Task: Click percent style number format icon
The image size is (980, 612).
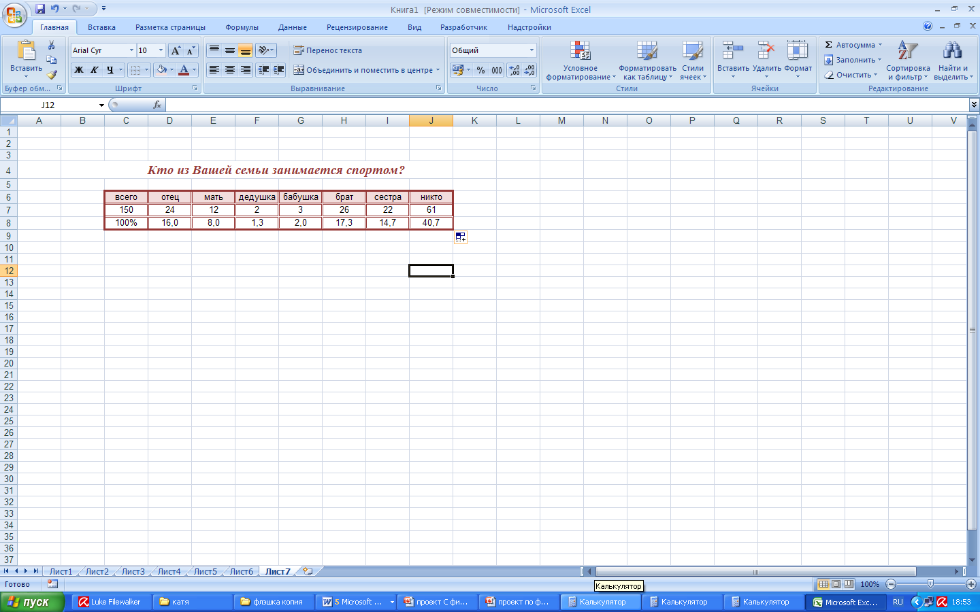Action: [x=481, y=70]
